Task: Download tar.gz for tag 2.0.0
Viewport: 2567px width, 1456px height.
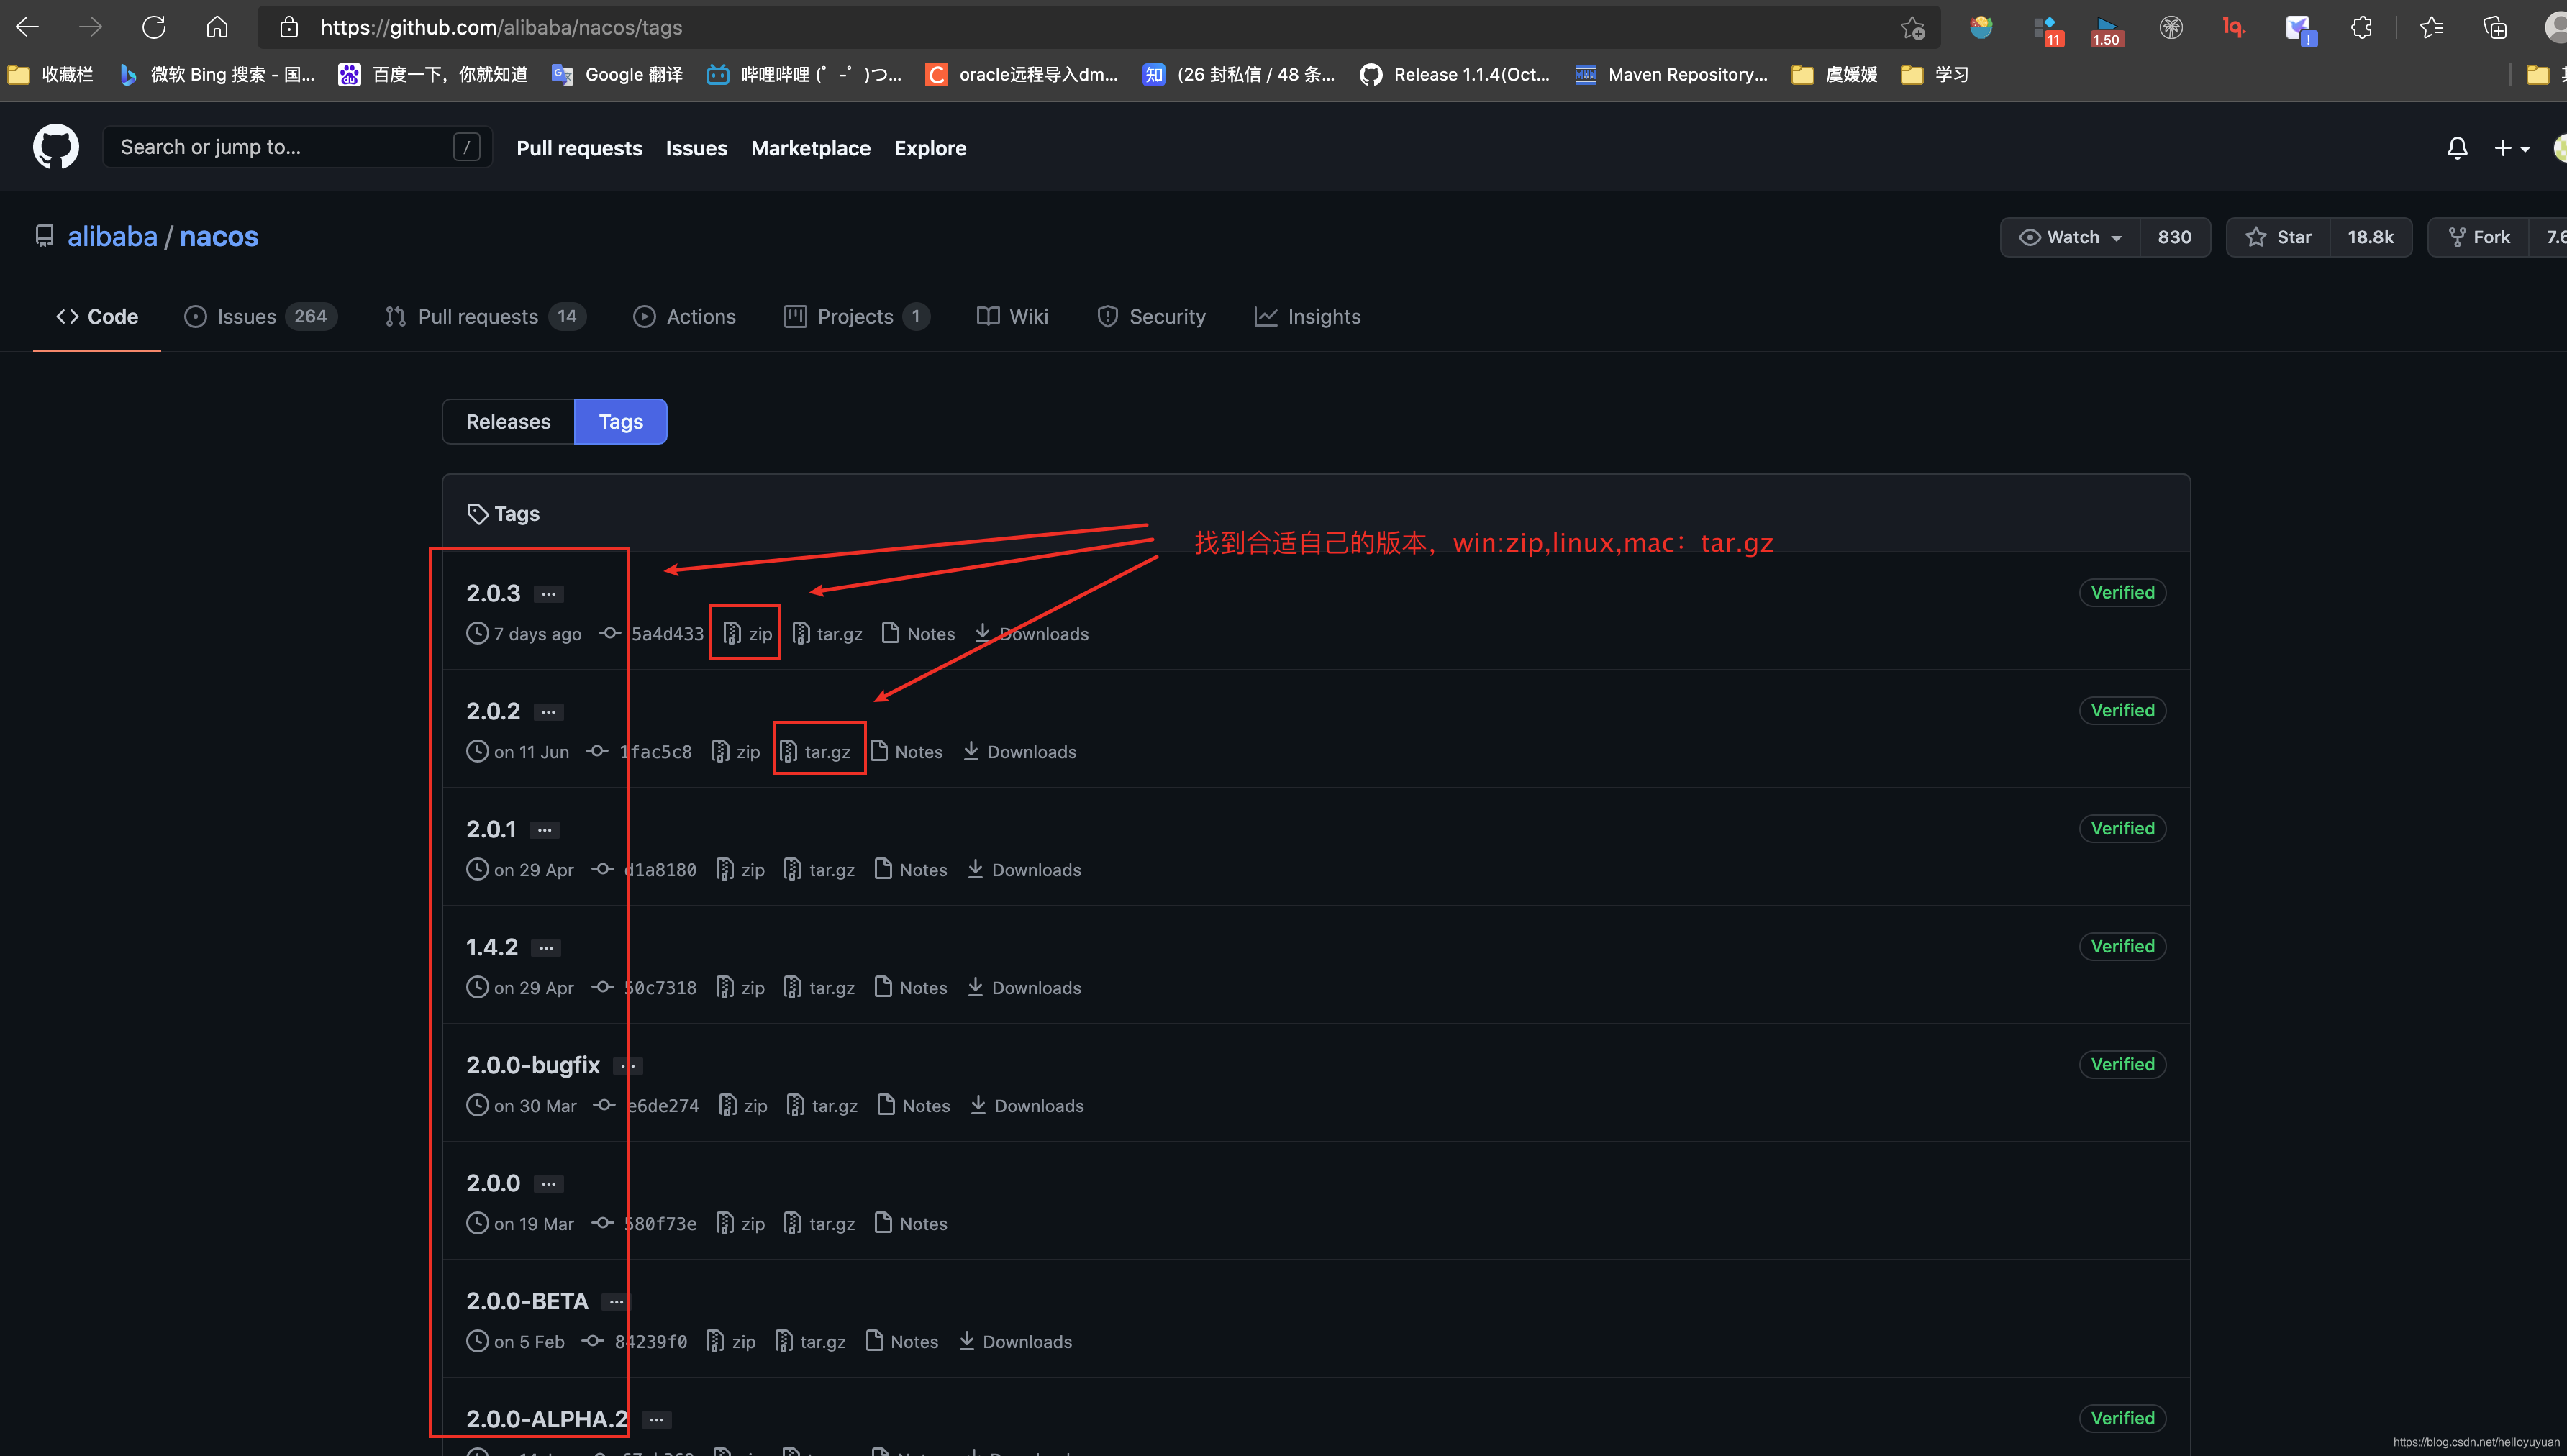Action: pos(819,1223)
